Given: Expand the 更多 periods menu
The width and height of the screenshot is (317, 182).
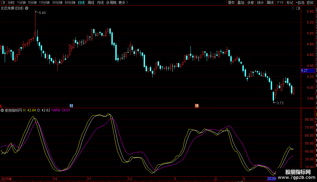Looking at the screenshot, I should (123, 3).
